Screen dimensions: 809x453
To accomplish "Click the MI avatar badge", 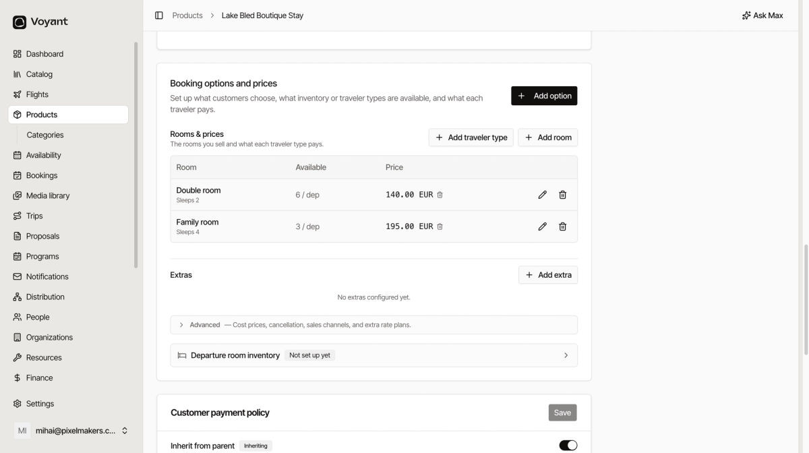I will pyautogui.click(x=22, y=431).
